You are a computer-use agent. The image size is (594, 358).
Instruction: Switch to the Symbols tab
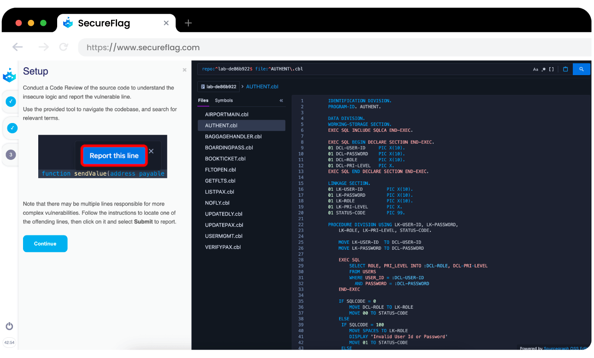[223, 100]
